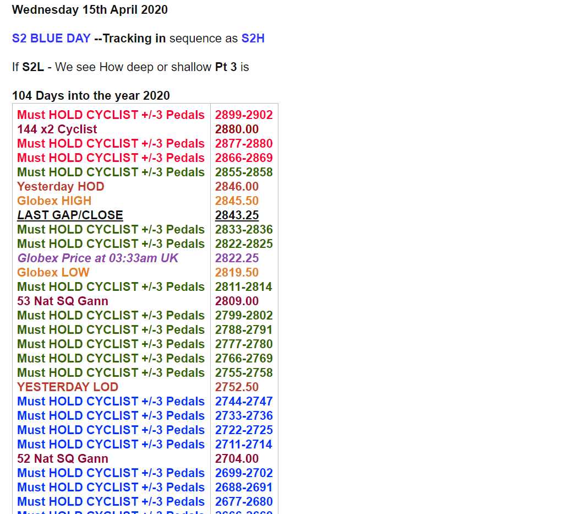The image size is (575, 514).
Task: Click the Wednesday 15th April 2020 heading
Action: [x=90, y=9]
